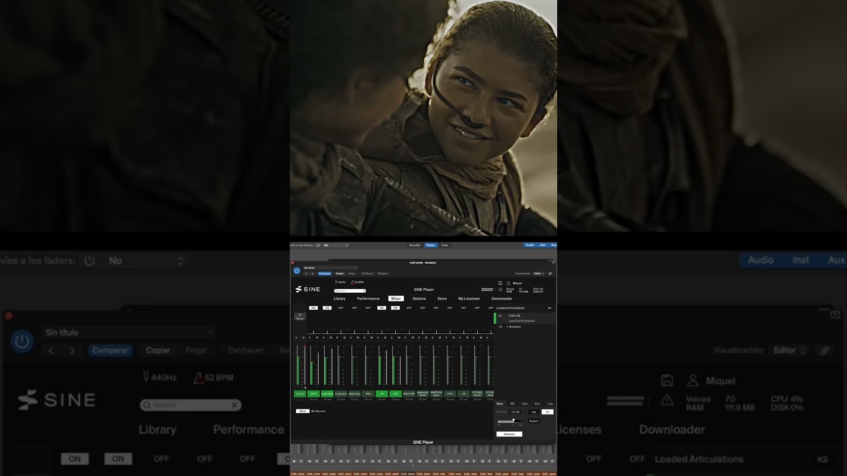Open the 1/2 out menu under FRITZ
Screen dimensions: 847x476
click(x=450, y=399)
